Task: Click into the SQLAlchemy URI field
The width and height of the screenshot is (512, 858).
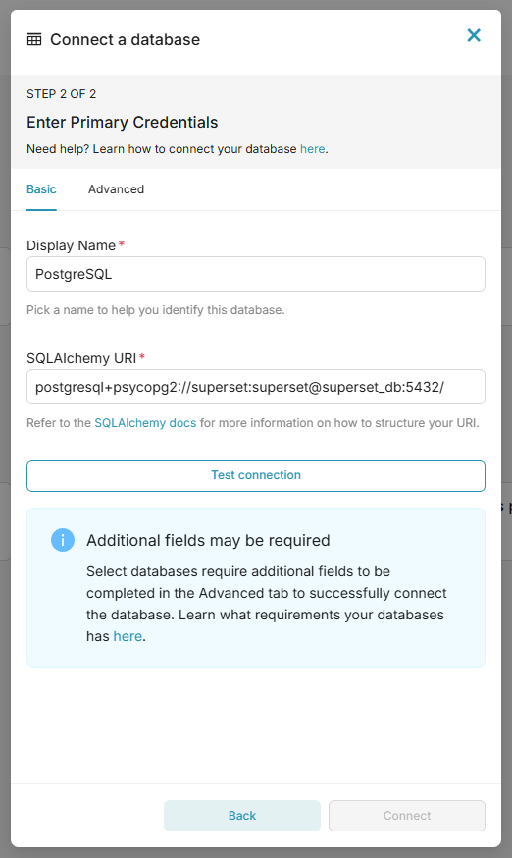Action: [x=256, y=387]
